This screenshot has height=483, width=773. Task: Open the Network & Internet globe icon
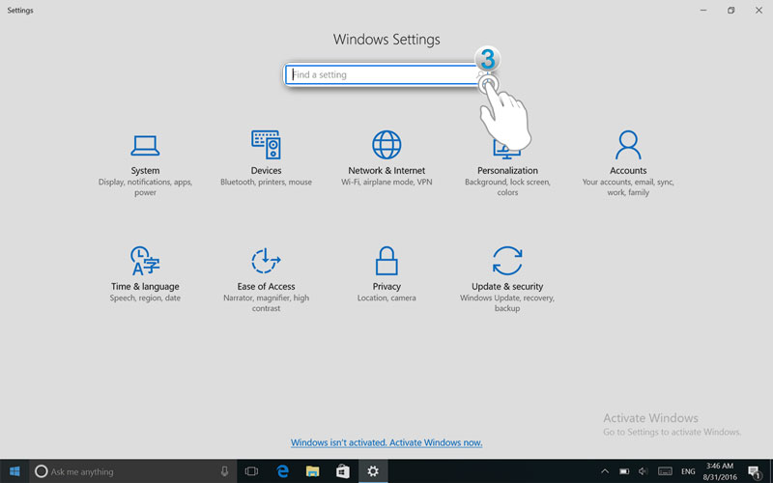386,144
